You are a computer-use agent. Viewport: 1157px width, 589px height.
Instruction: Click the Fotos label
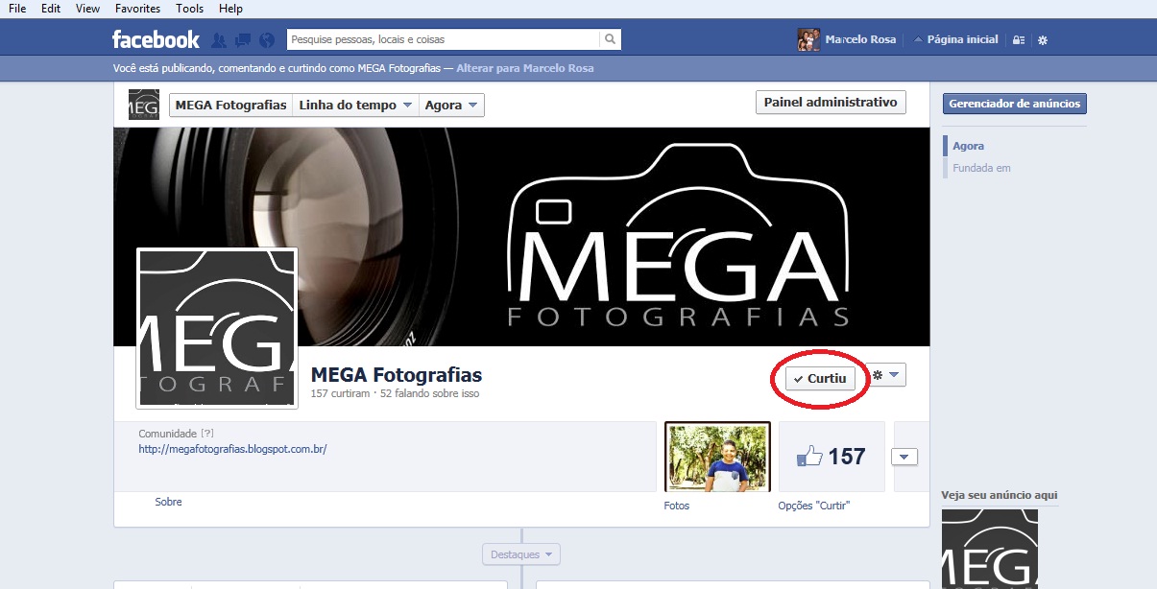(x=677, y=506)
